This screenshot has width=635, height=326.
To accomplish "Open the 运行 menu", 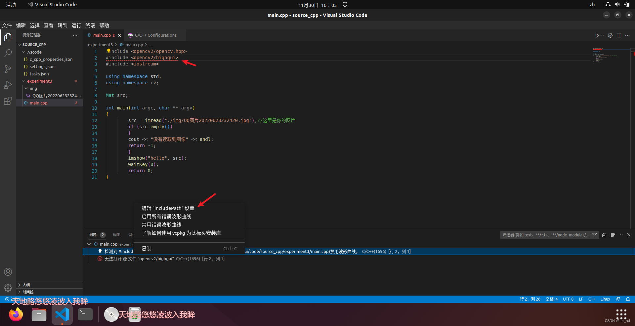I will [76, 25].
